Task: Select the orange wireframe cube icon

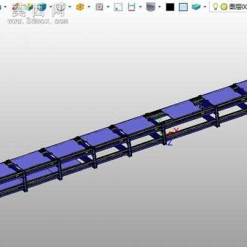Action: 80,7
